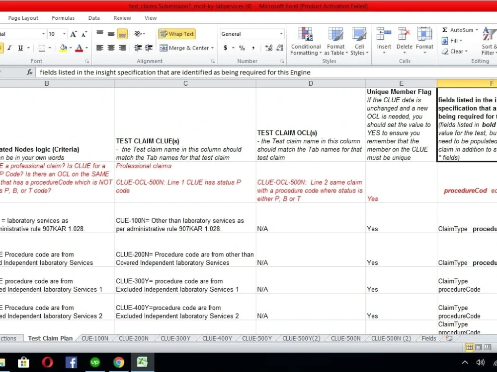This screenshot has width=497, height=372.
Task: Select Top Align icon
Action: click(x=100, y=34)
